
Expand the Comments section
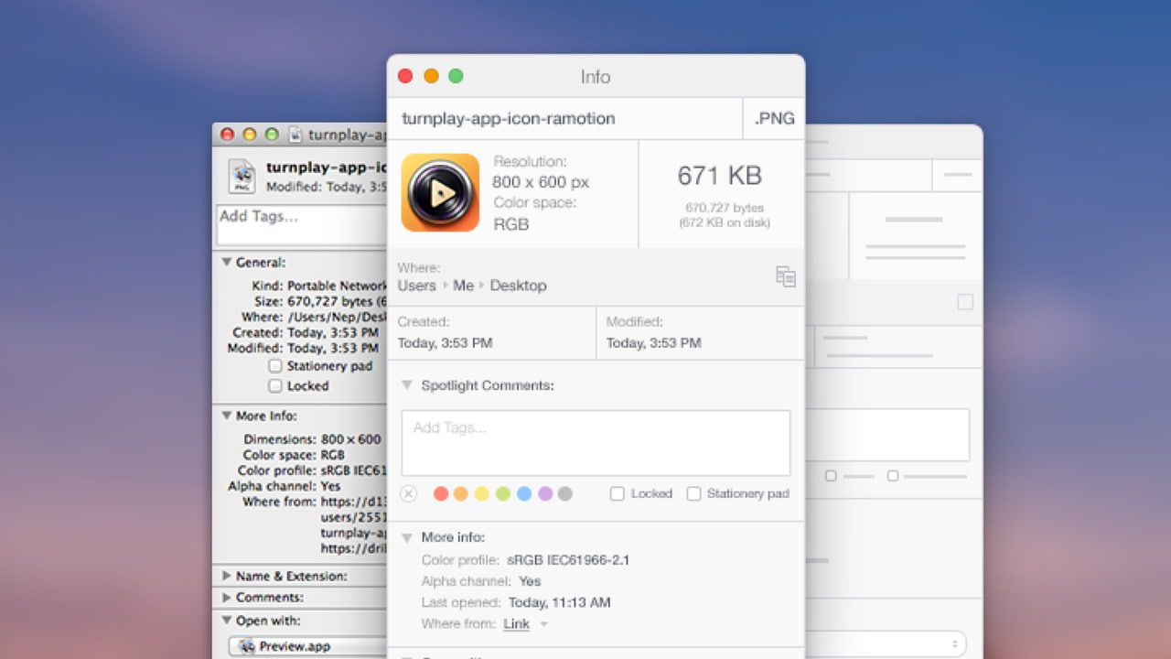226,597
